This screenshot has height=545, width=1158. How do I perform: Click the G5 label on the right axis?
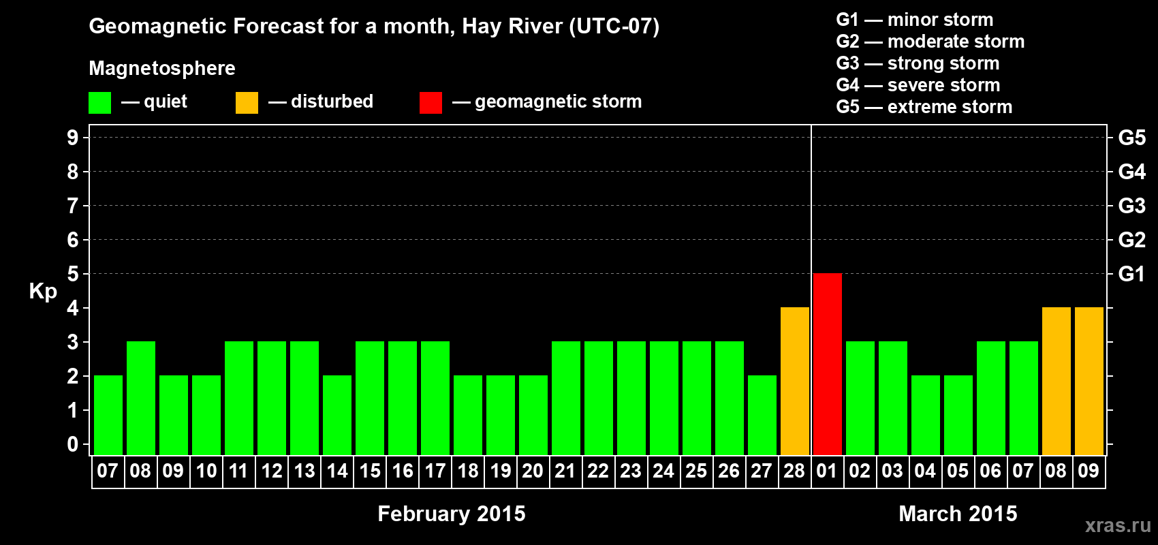click(x=1132, y=138)
